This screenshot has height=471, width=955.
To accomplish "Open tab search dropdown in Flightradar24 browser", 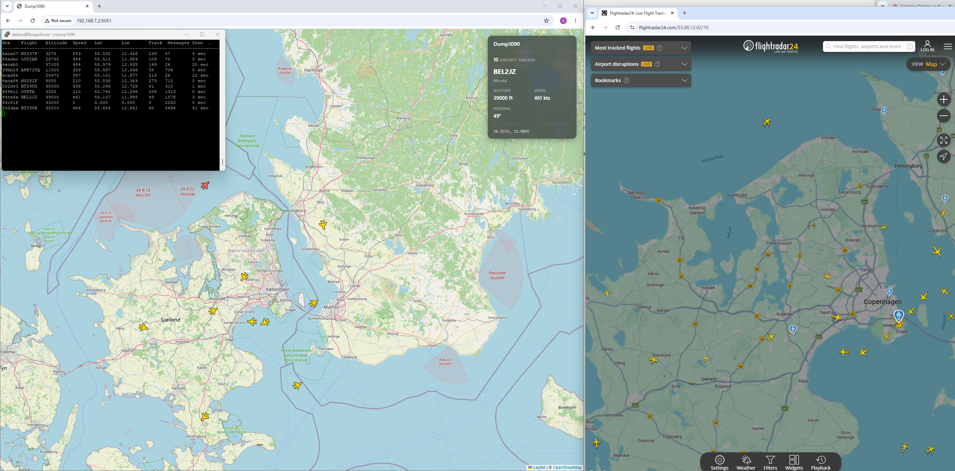I will [x=592, y=13].
